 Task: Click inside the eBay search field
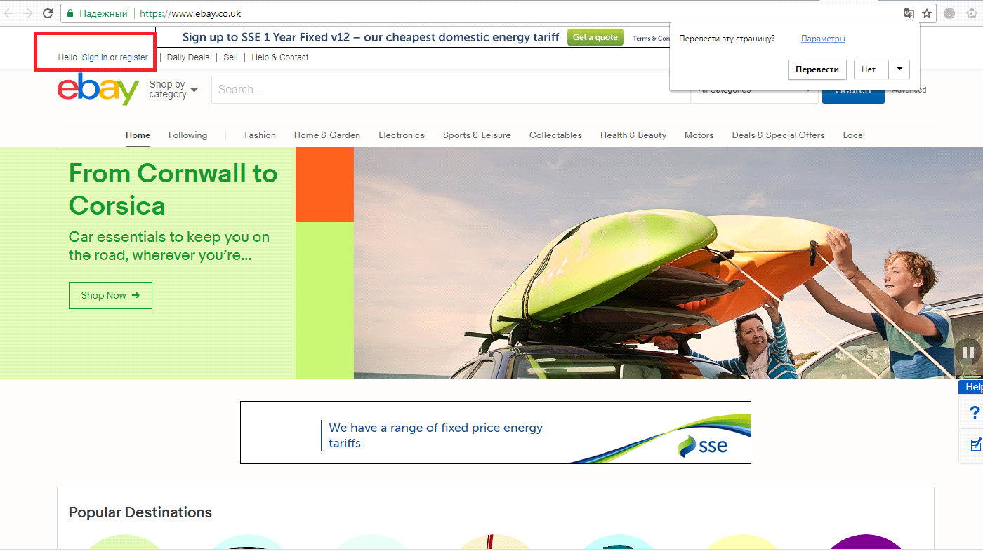click(x=449, y=90)
